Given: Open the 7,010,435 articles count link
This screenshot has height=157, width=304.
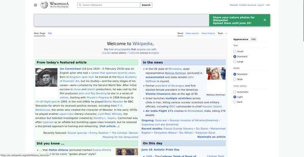Looking at the screenshot, I should tap(134, 53).
